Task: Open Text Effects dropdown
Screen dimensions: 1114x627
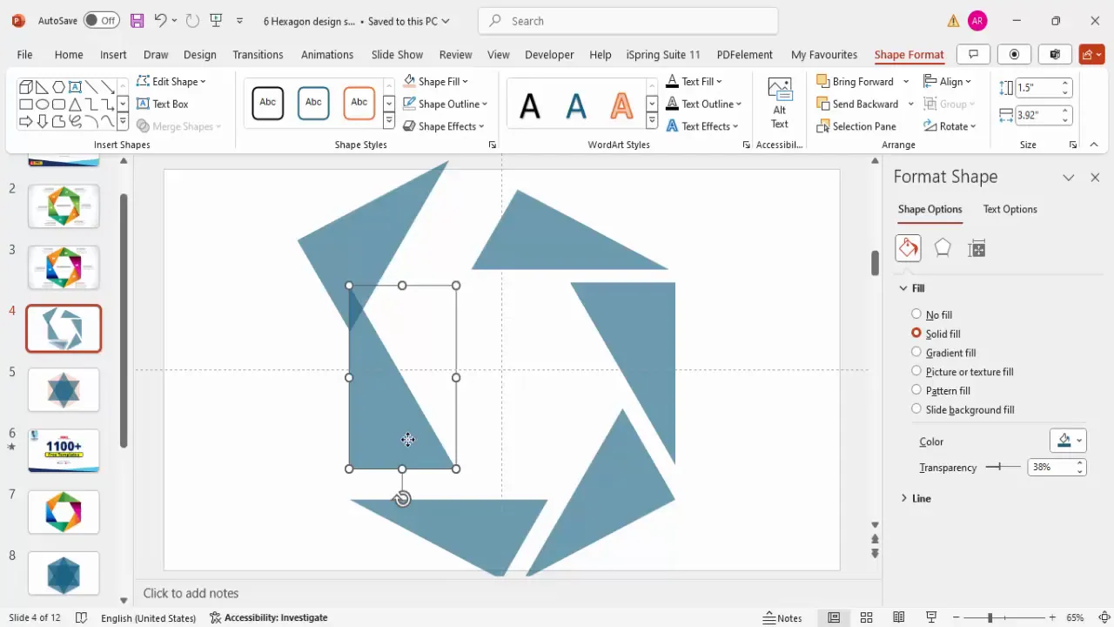Action: coord(701,126)
